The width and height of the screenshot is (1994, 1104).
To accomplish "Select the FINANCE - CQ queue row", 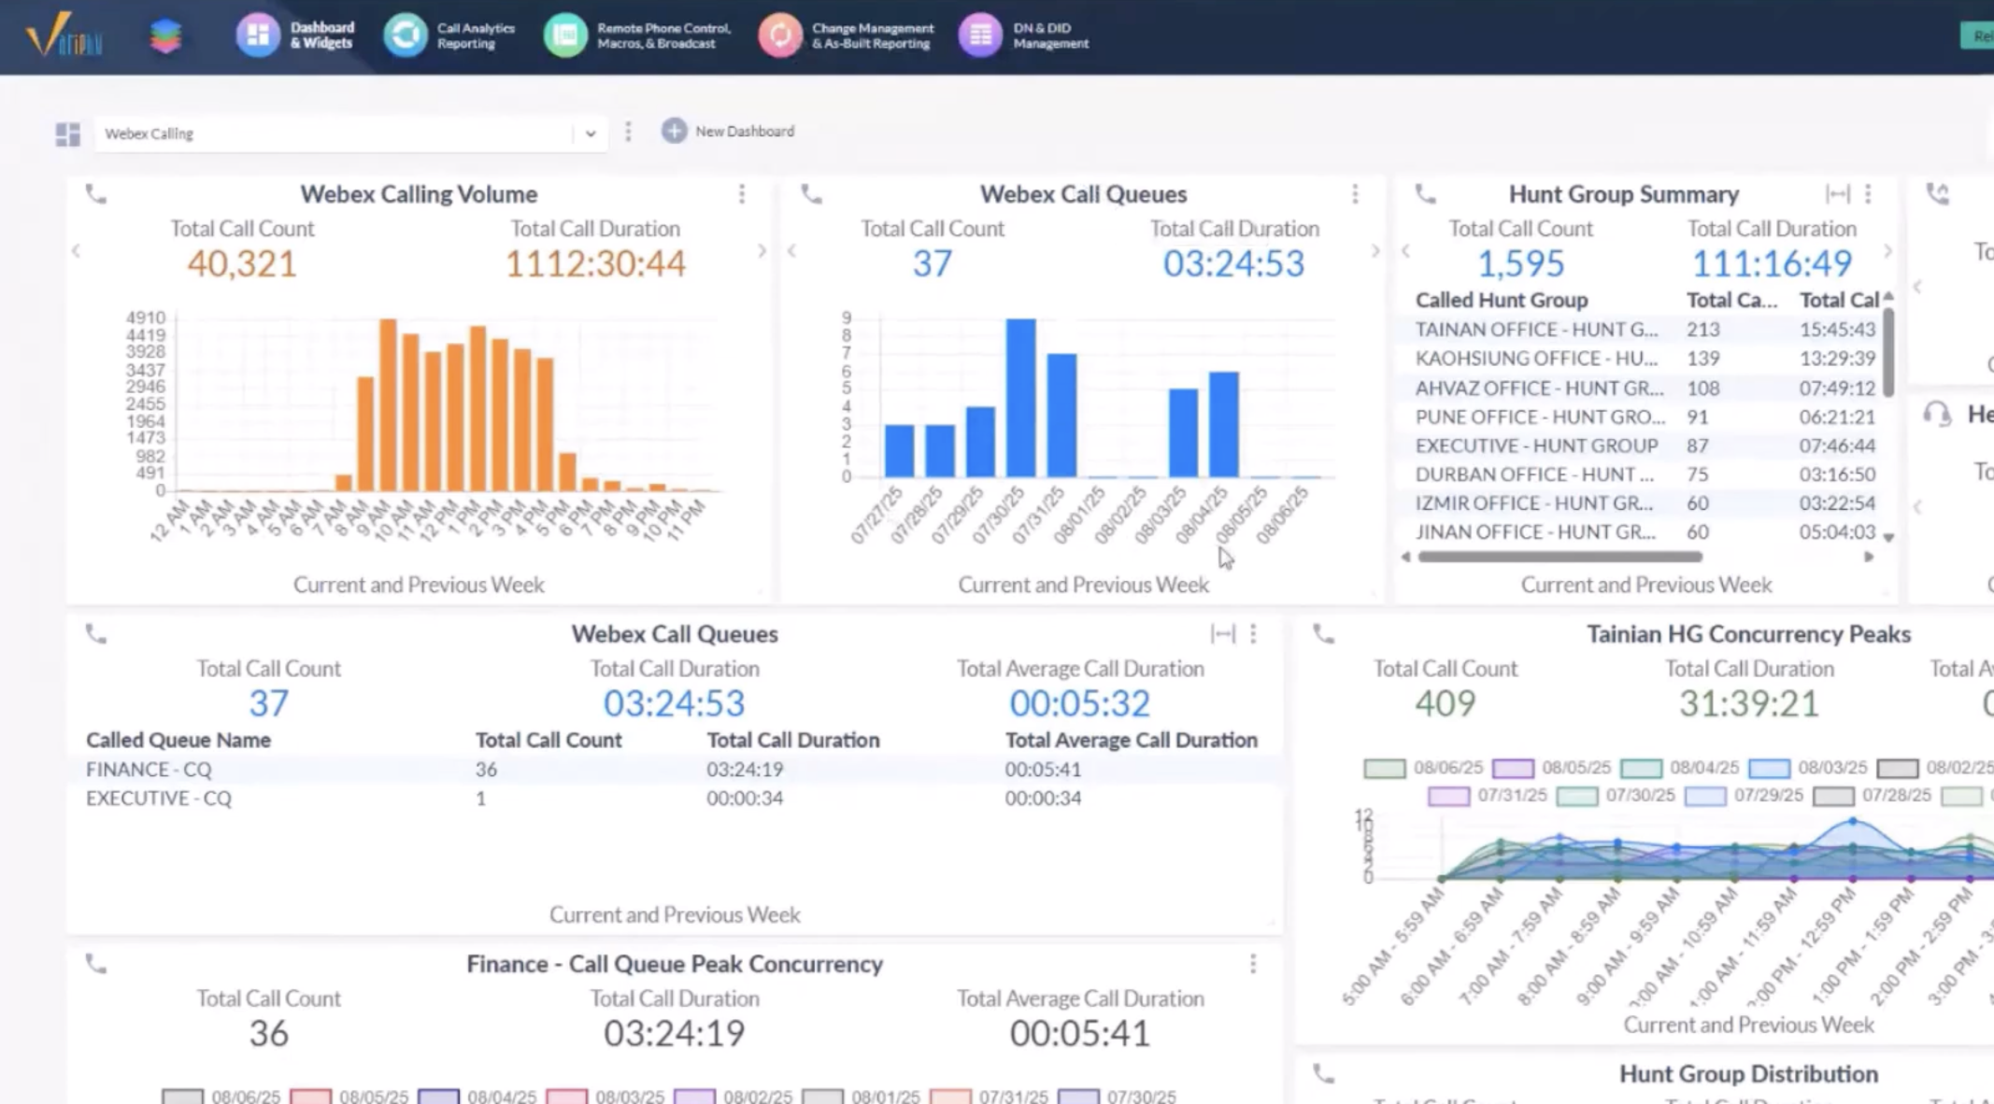I will click(150, 770).
